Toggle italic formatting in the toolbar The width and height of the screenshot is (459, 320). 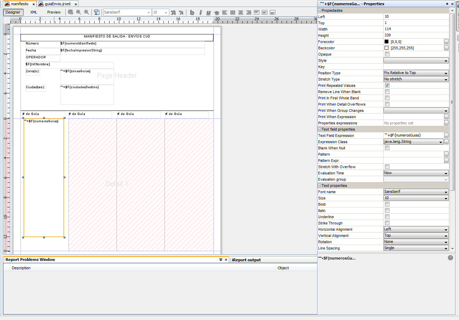(200, 13)
